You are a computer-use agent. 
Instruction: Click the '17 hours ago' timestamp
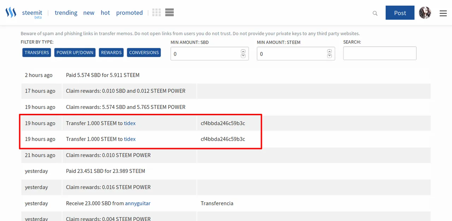[x=40, y=91]
